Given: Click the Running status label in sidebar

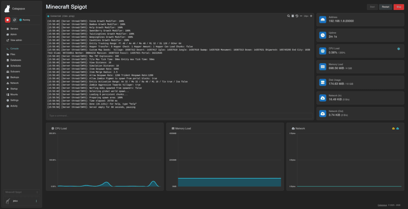Looking at the screenshot, I should click(x=26, y=20).
